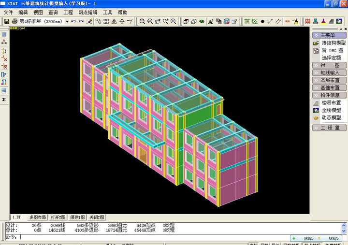
Task: Click the 保存T图 button
Action: pos(77,217)
